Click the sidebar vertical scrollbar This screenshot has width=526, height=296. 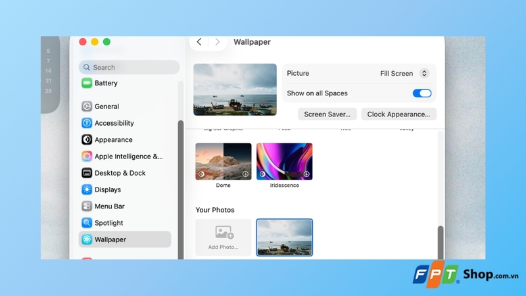click(x=180, y=189)
